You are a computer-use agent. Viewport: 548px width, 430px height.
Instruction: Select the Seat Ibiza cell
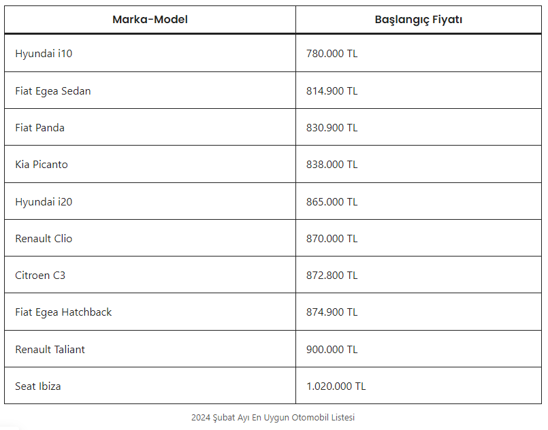point(38,386)
